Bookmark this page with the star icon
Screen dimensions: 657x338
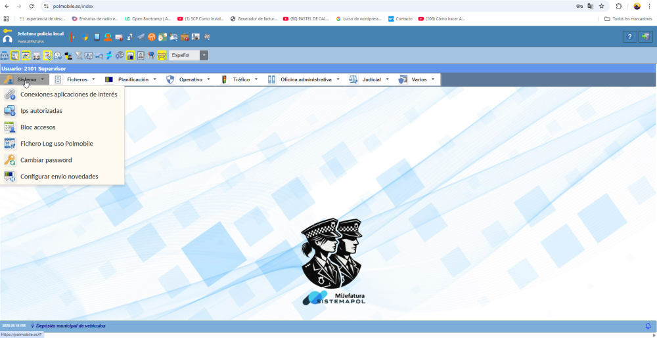tap(601, 6)
